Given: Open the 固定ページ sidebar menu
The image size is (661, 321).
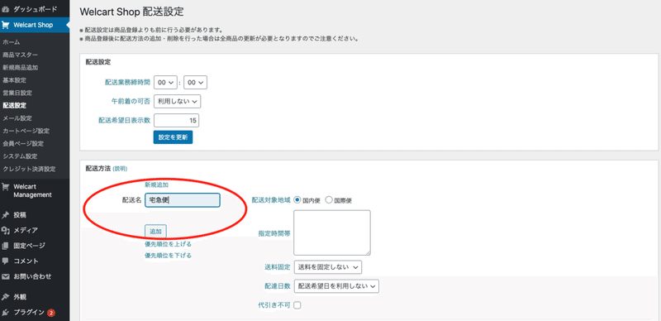Looking at the screenshot, I should (29, 246).
